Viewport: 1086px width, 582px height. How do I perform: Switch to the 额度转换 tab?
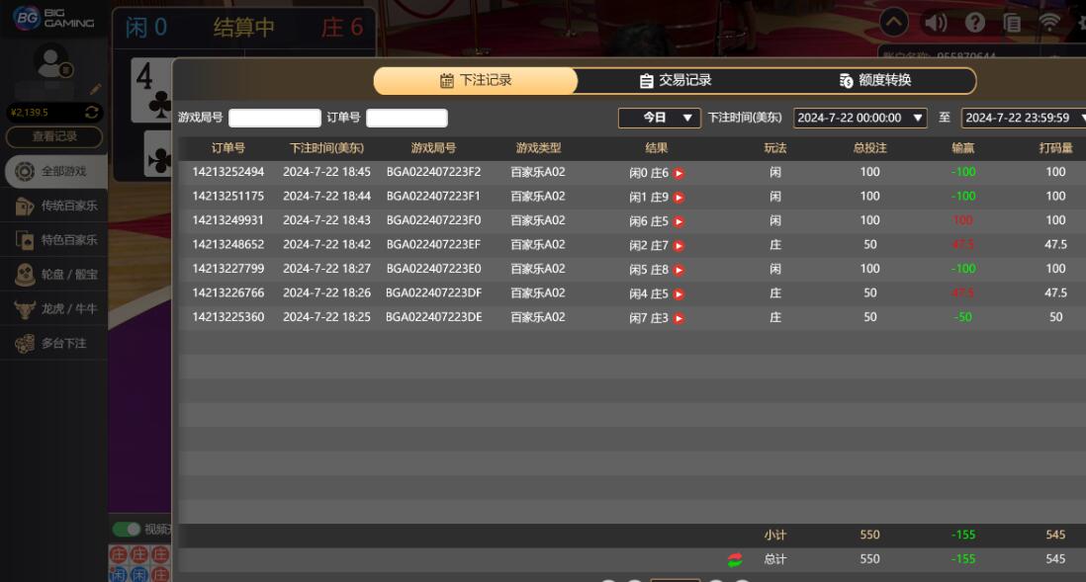click(x=874, y=81)
